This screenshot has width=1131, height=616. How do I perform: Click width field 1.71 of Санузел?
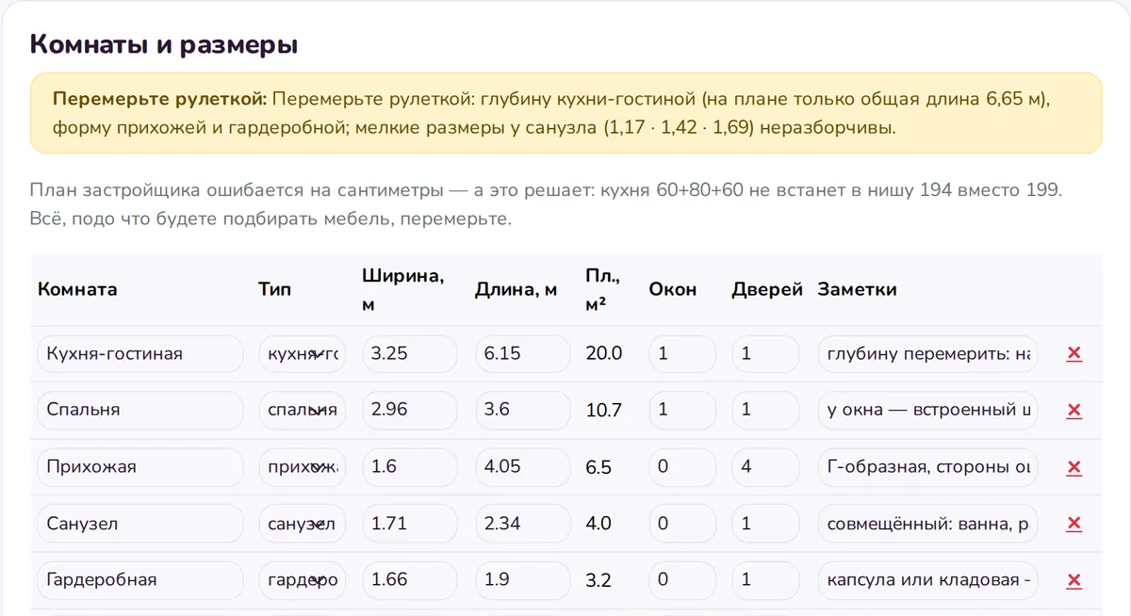(410, 524)
